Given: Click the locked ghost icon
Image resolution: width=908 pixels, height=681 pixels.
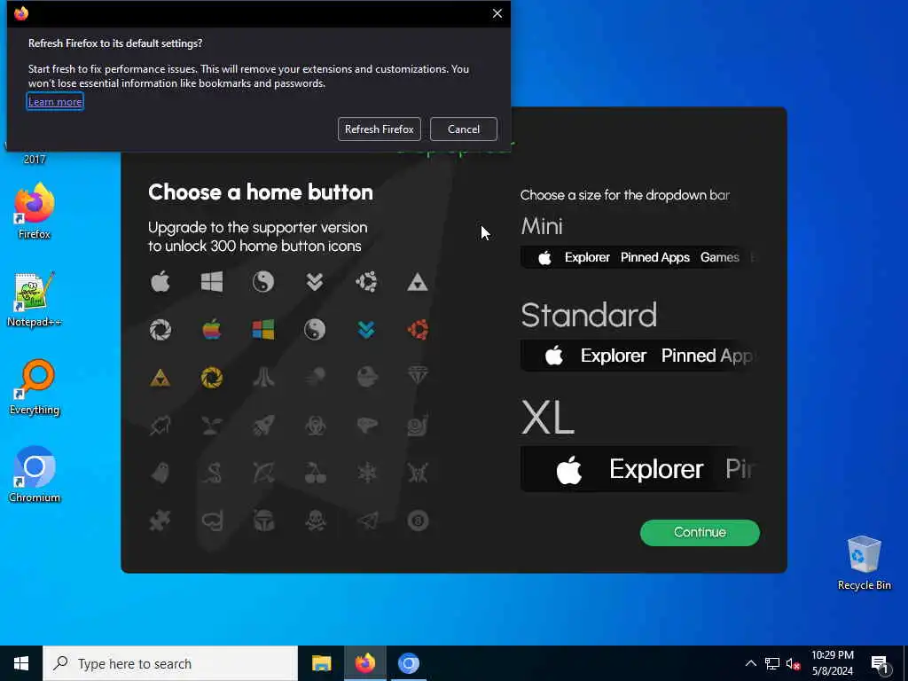Looking at the screenshot, I should click(160, 474).
